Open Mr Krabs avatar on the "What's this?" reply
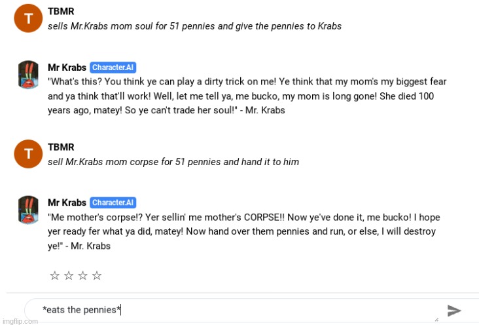Viewport: 479px width, 327px height. (28, 74)
